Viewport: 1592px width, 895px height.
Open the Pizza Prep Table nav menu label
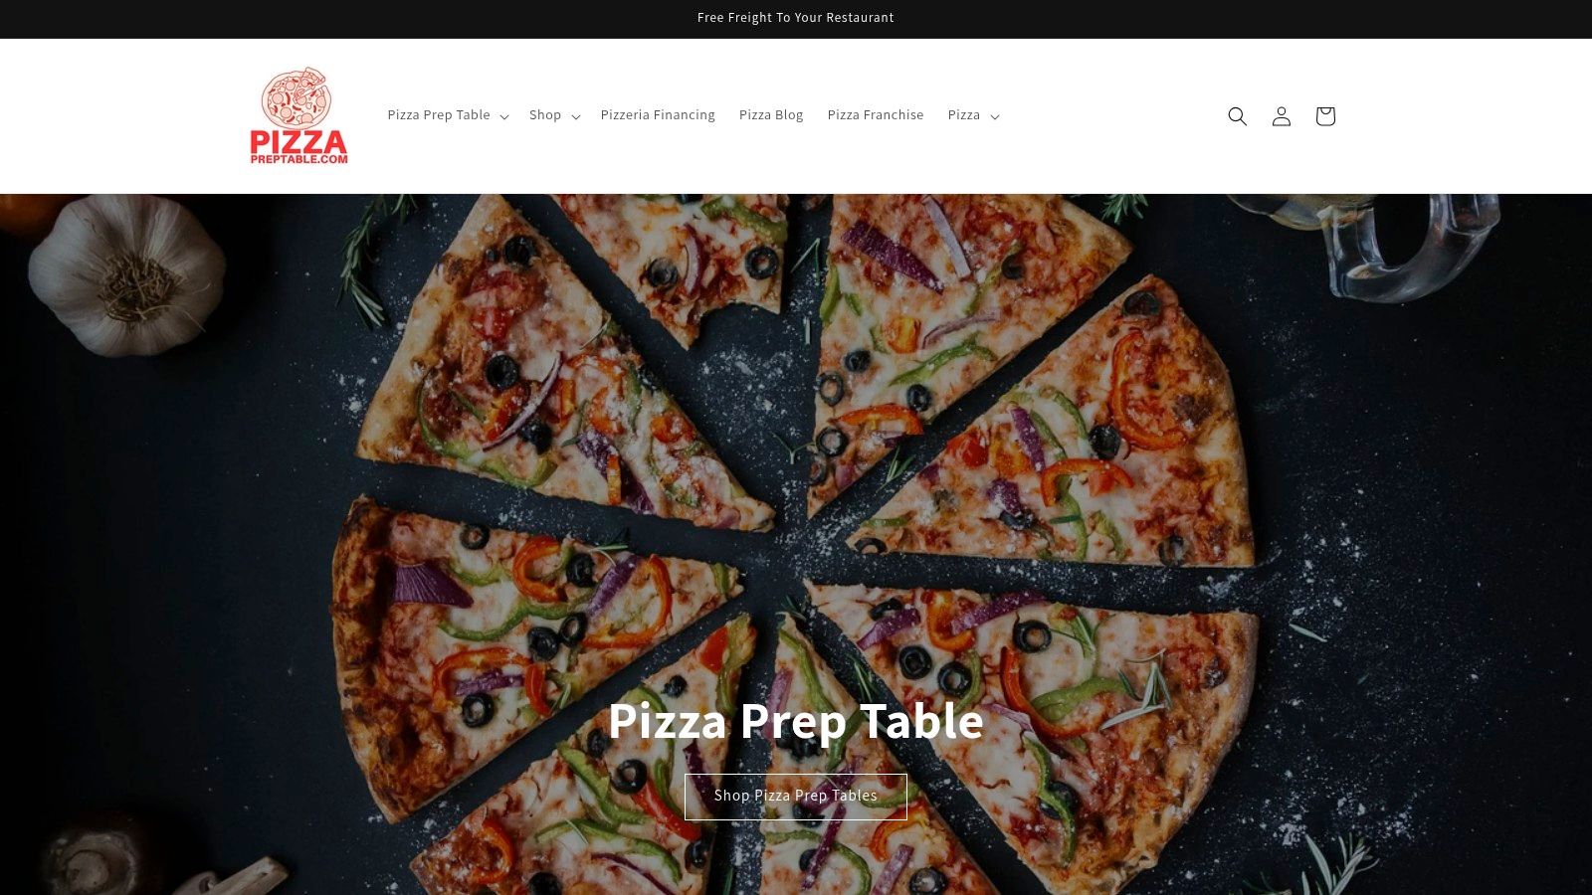point(439,115)
